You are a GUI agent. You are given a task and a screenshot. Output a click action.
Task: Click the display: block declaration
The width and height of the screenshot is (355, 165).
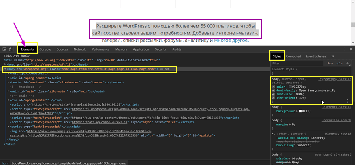coord(289,158)
